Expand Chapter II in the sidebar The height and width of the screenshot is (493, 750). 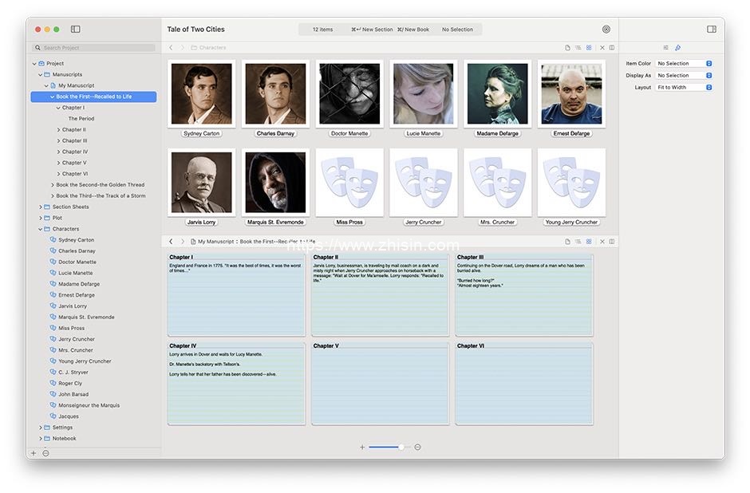click(59, 129)
